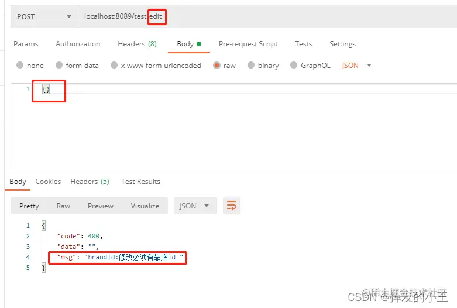Open the orange JSON body format dropdown

point(357,66)
